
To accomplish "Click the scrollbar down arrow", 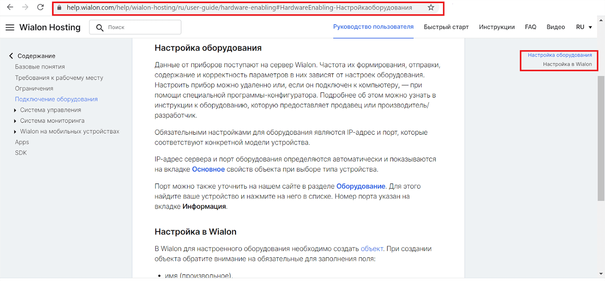I will pyautogui.click(x=601, y=274).
